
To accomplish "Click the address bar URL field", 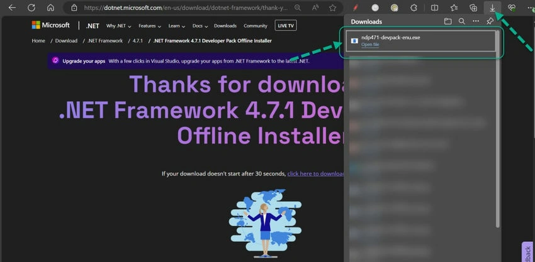I will [186, 8].
